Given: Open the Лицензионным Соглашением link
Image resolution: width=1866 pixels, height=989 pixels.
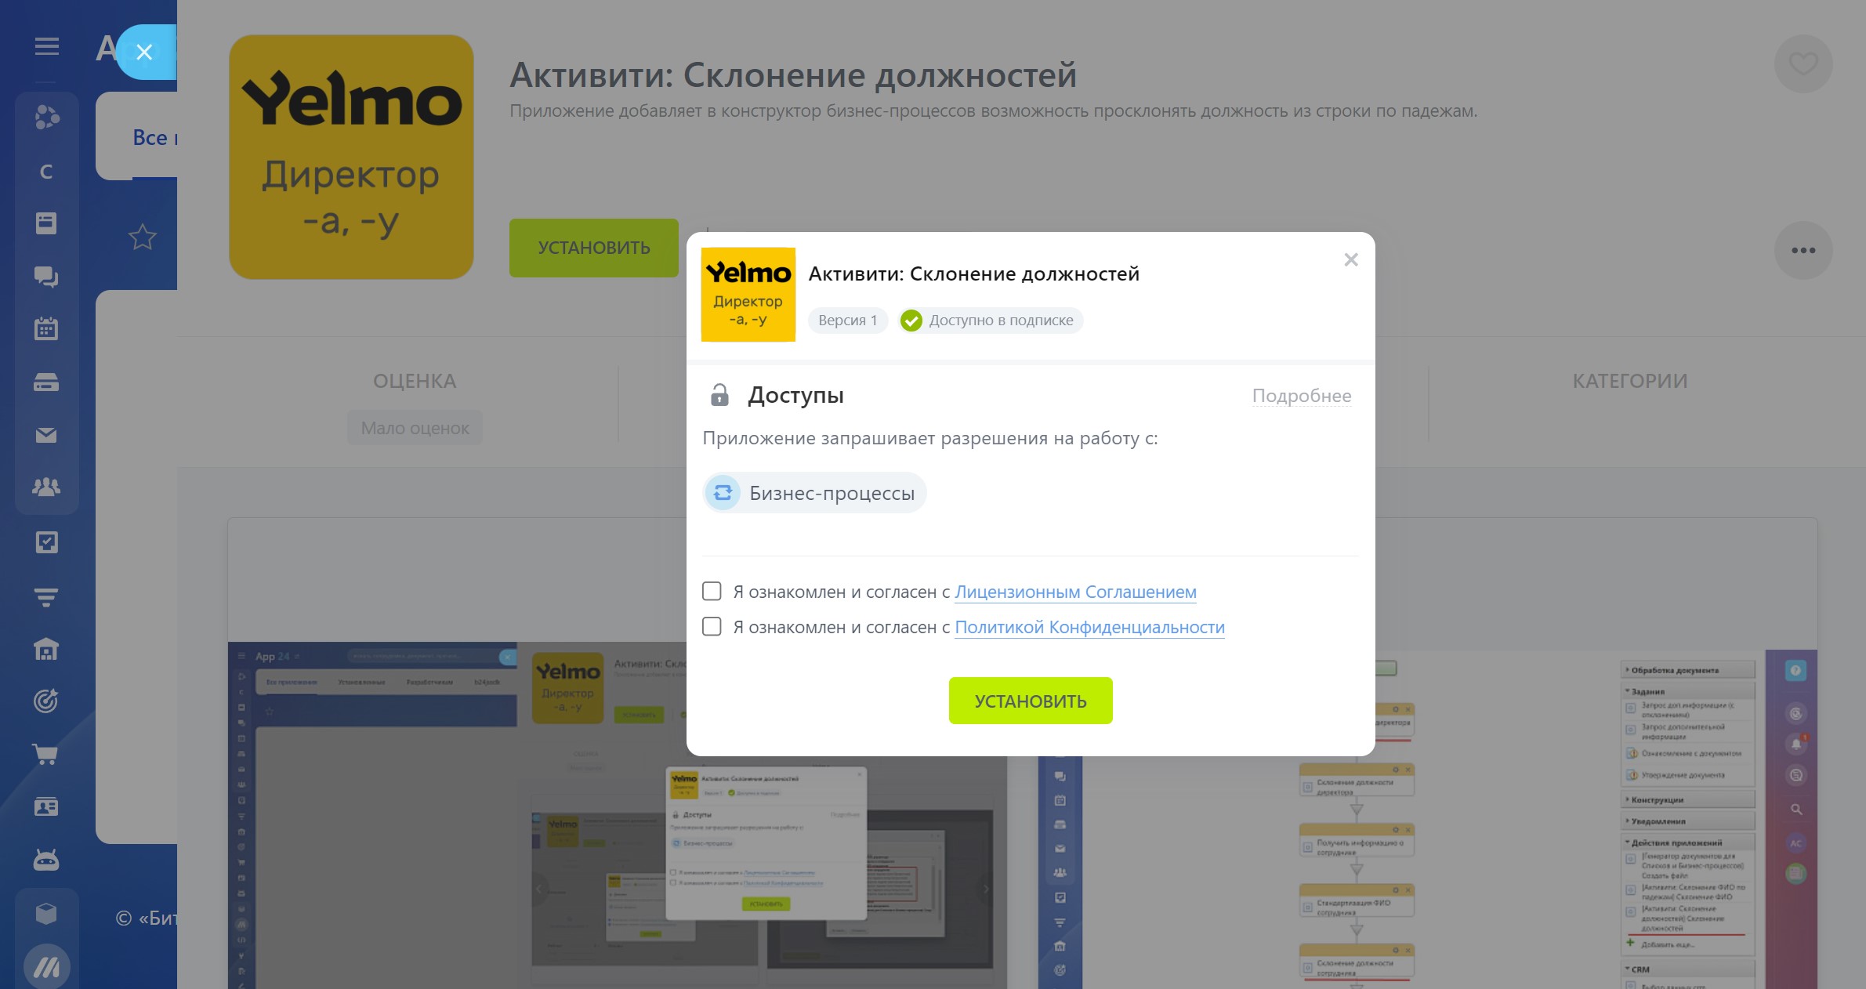Looking at the screenshot, I should click(1075, 592).
